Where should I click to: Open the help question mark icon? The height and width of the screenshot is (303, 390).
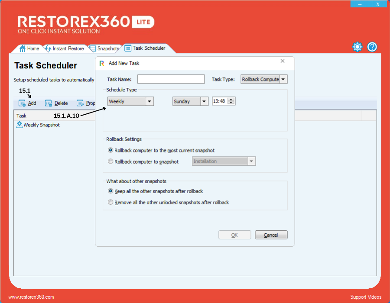click(x=372, y=47)
